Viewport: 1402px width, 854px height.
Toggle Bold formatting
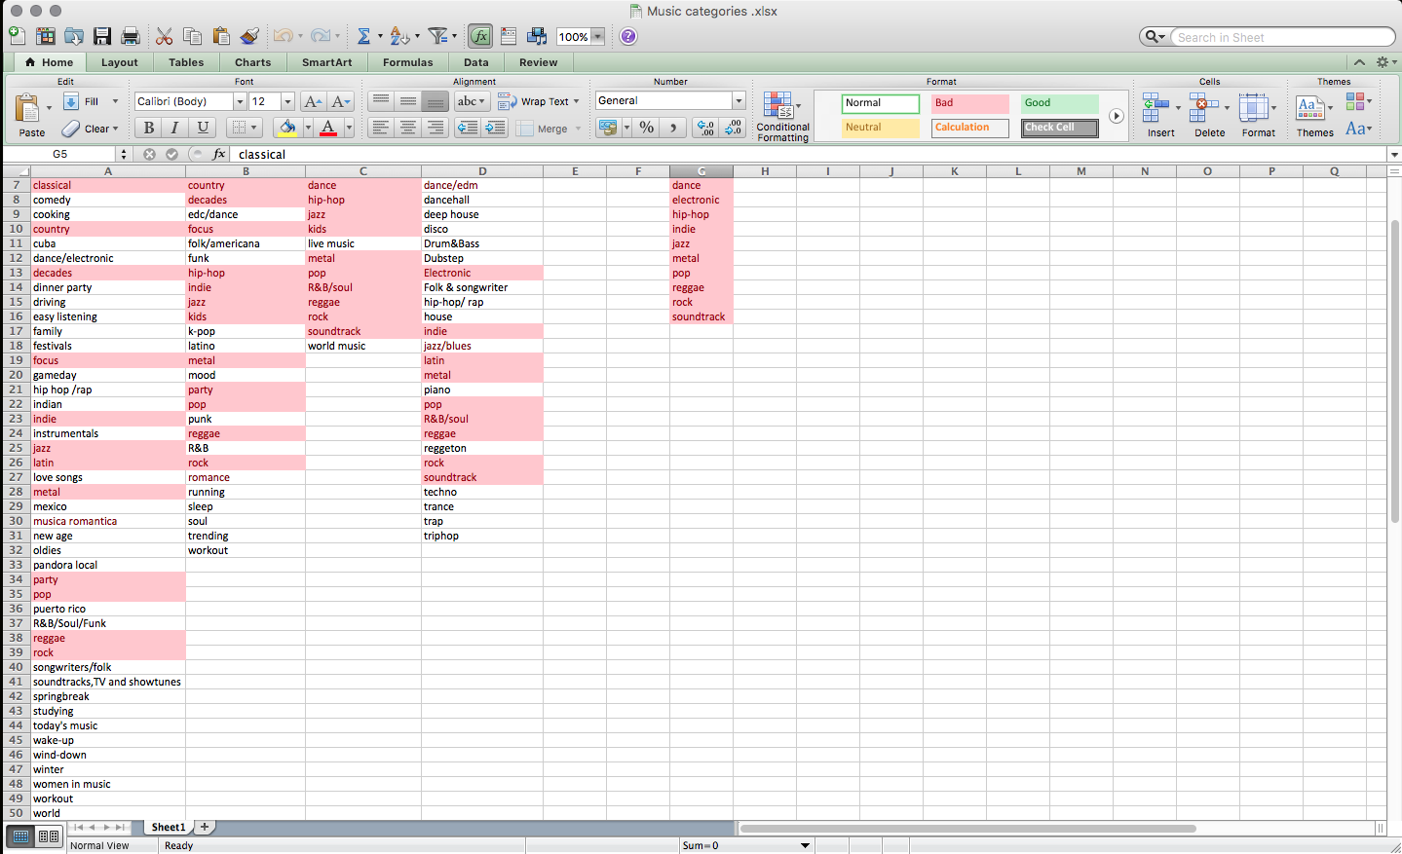tap(148, 128)
